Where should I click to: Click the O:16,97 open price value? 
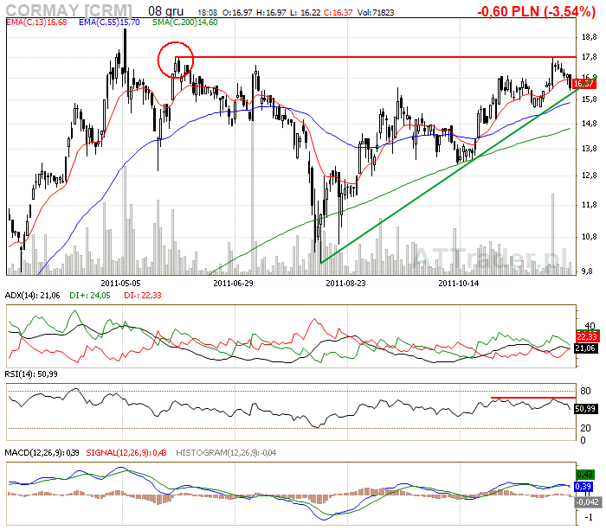point(237,13)
